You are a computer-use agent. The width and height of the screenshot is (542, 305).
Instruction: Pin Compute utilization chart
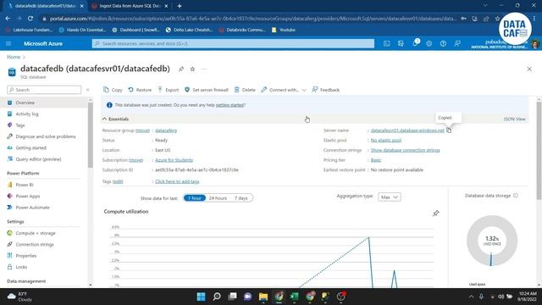click(436, 213)
